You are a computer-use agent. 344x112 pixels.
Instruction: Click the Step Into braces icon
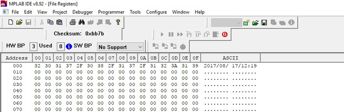(189, 34)
